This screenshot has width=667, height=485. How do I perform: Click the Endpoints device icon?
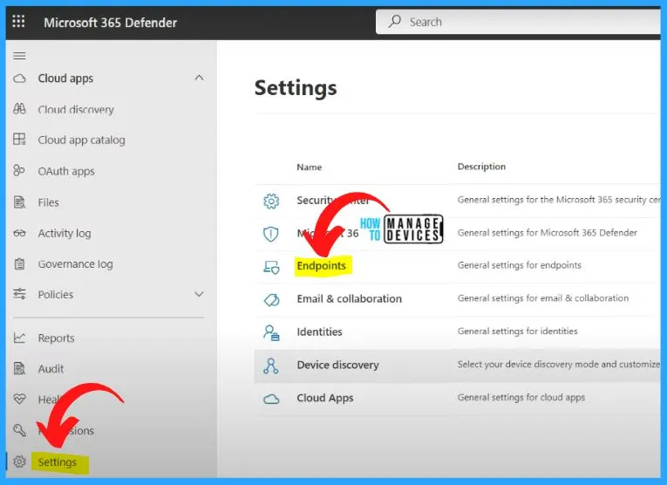[x=271, y=267]
